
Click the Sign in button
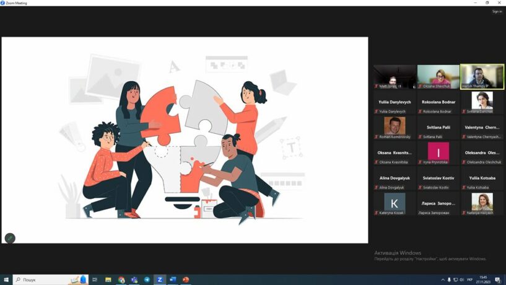[497, 11]
